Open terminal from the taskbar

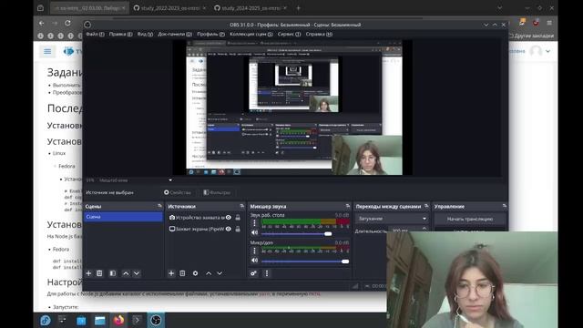click(x=137, y=320)
